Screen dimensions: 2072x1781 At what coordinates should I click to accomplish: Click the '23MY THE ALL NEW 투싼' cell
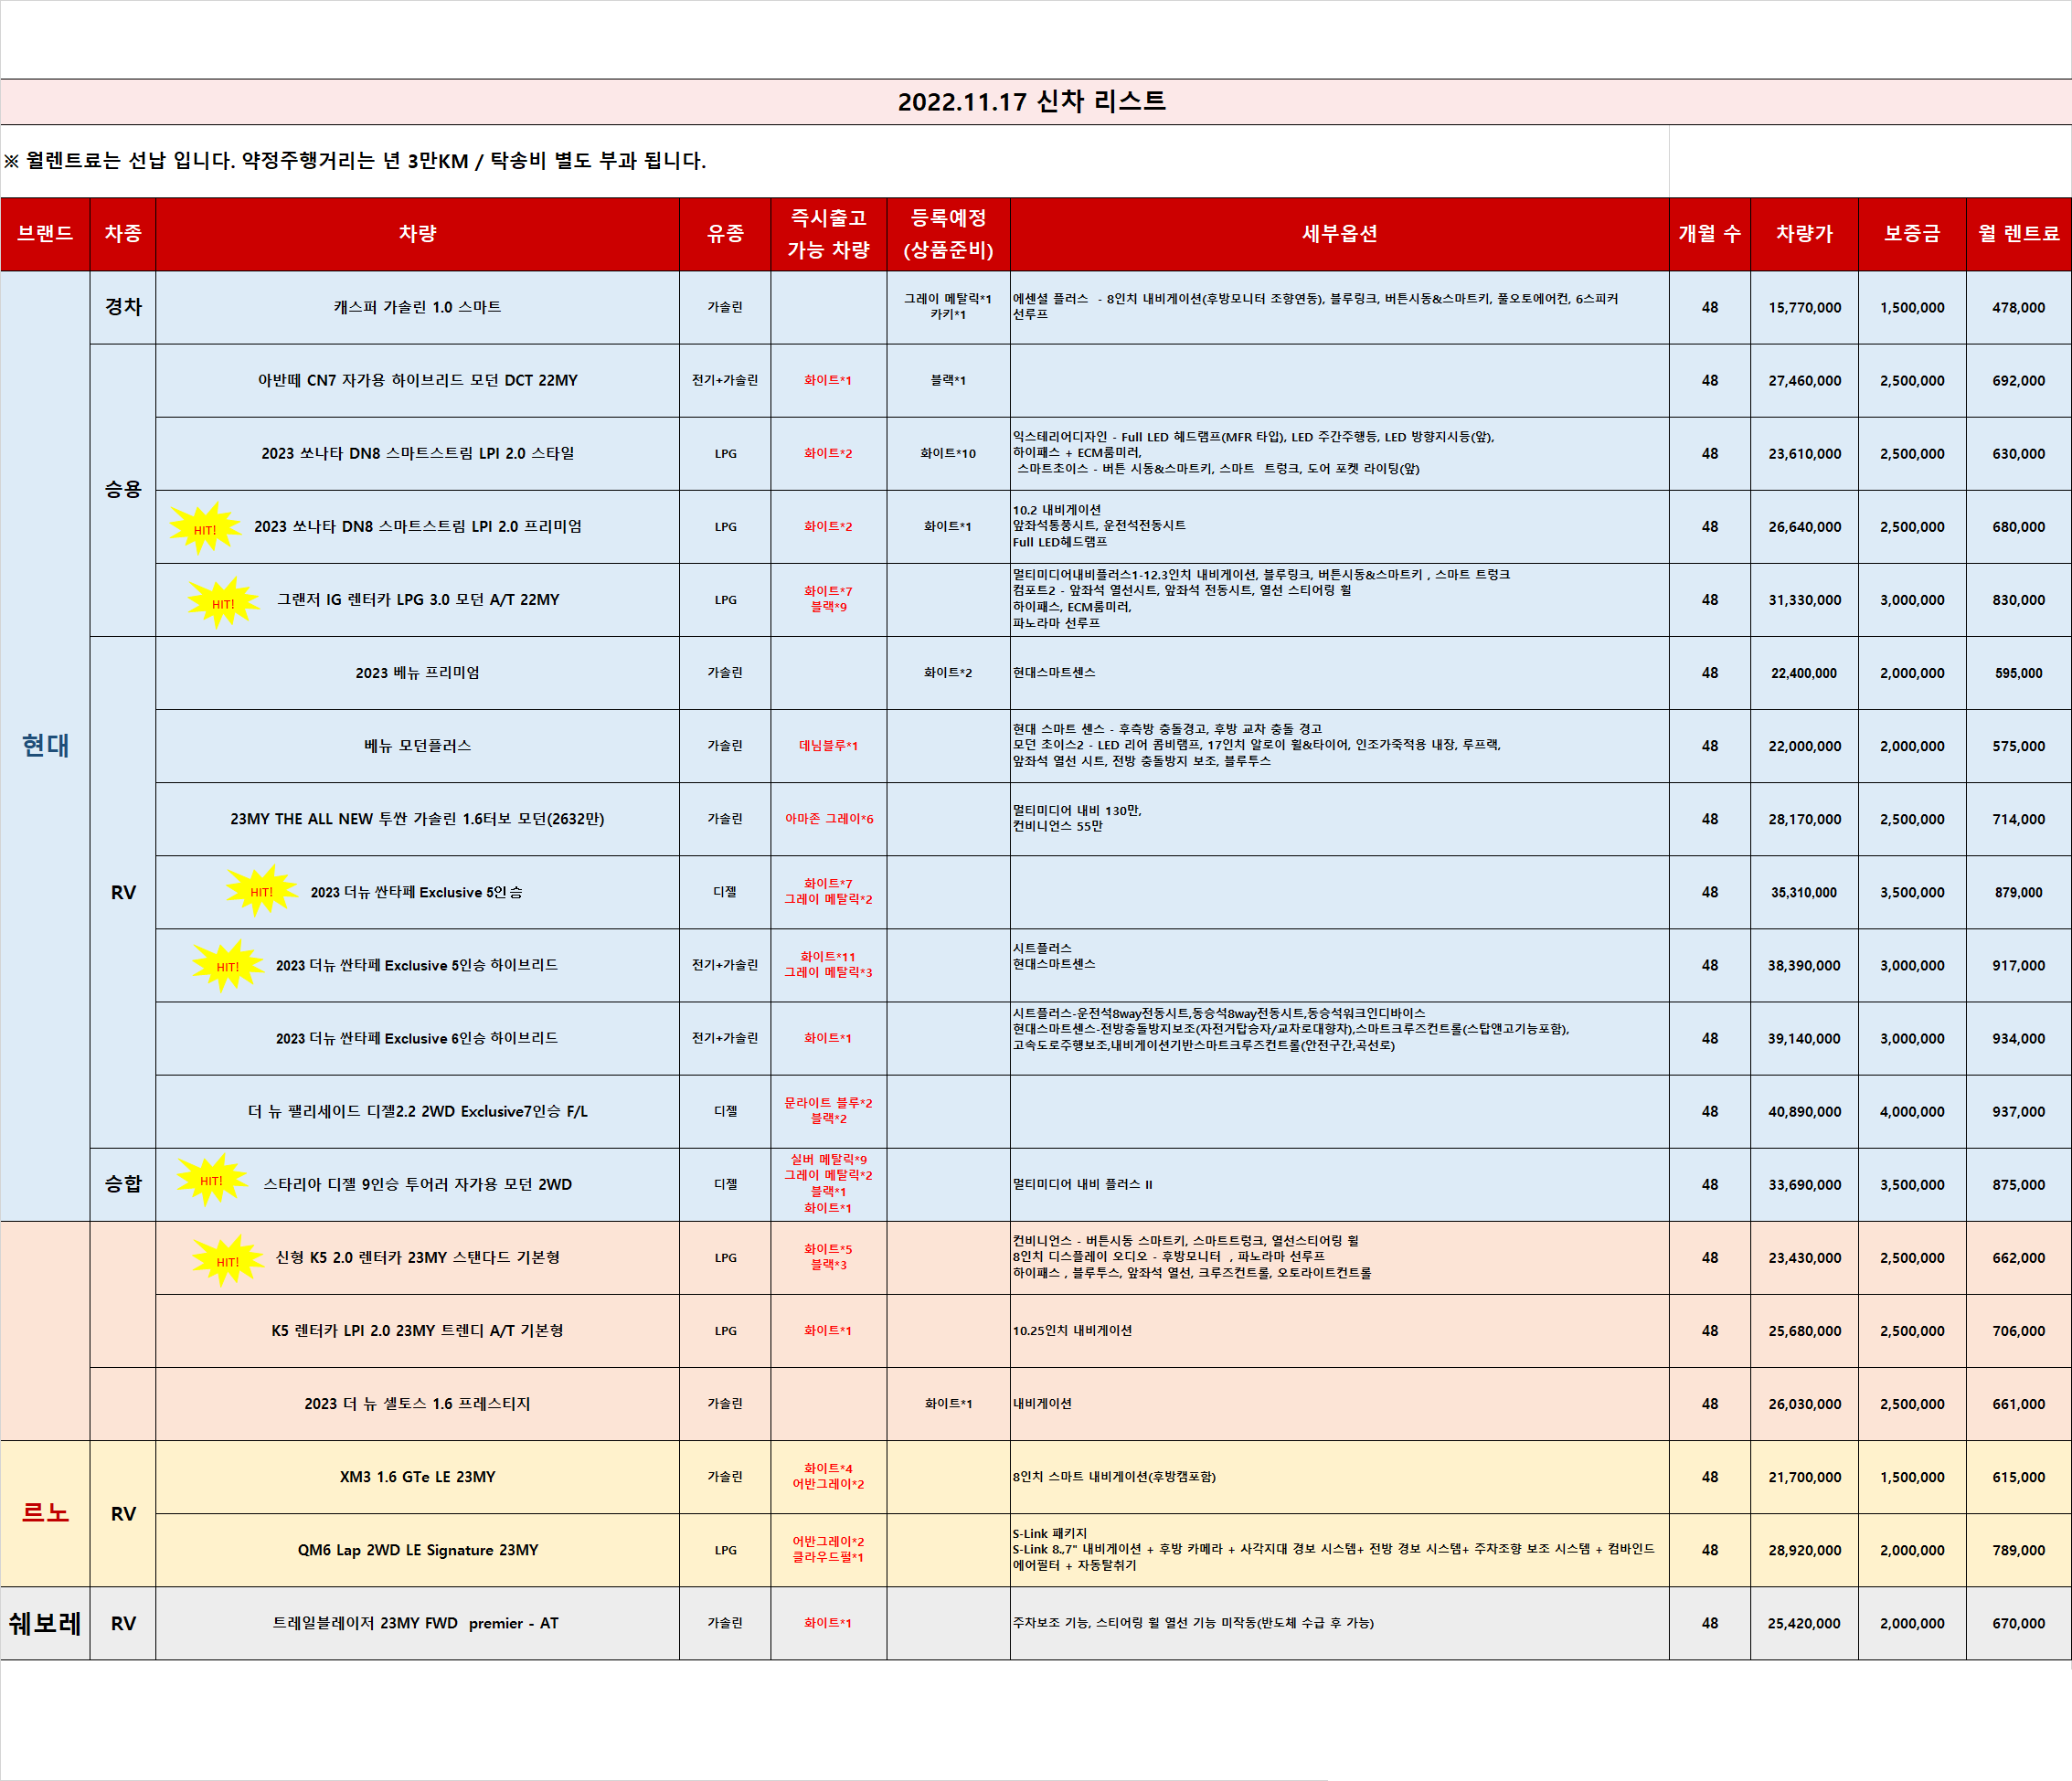[x=418, y=819]
